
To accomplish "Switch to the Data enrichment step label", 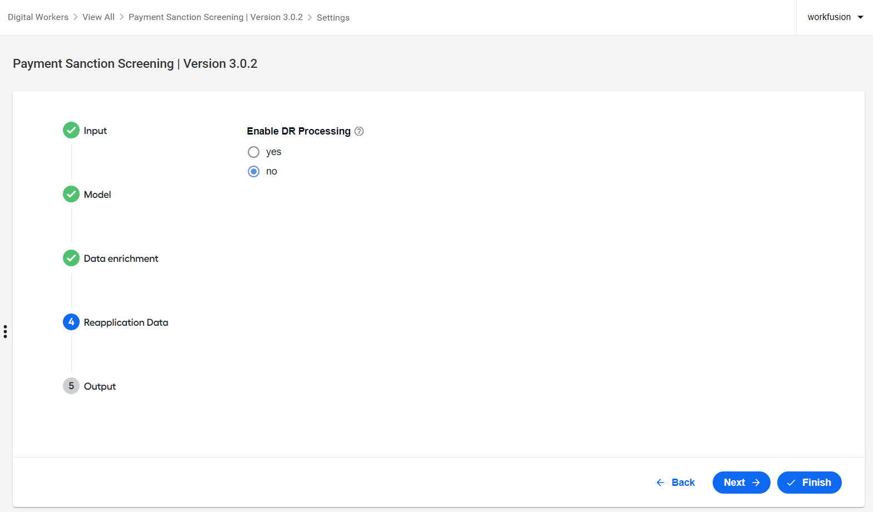I will coord(121,259).
